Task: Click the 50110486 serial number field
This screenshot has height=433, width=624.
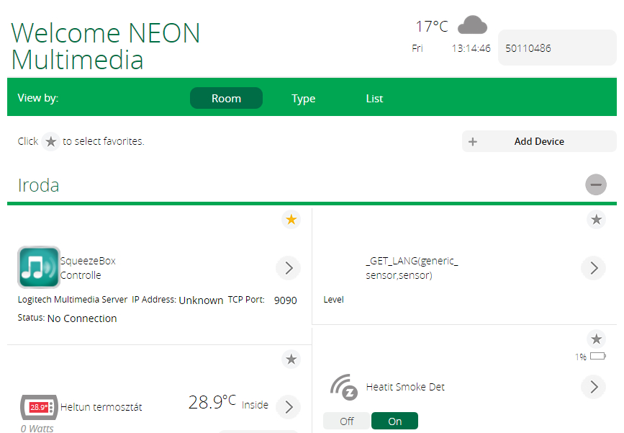Action: [556, 48]
